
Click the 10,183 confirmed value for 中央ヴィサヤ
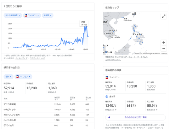coord(57,110)
